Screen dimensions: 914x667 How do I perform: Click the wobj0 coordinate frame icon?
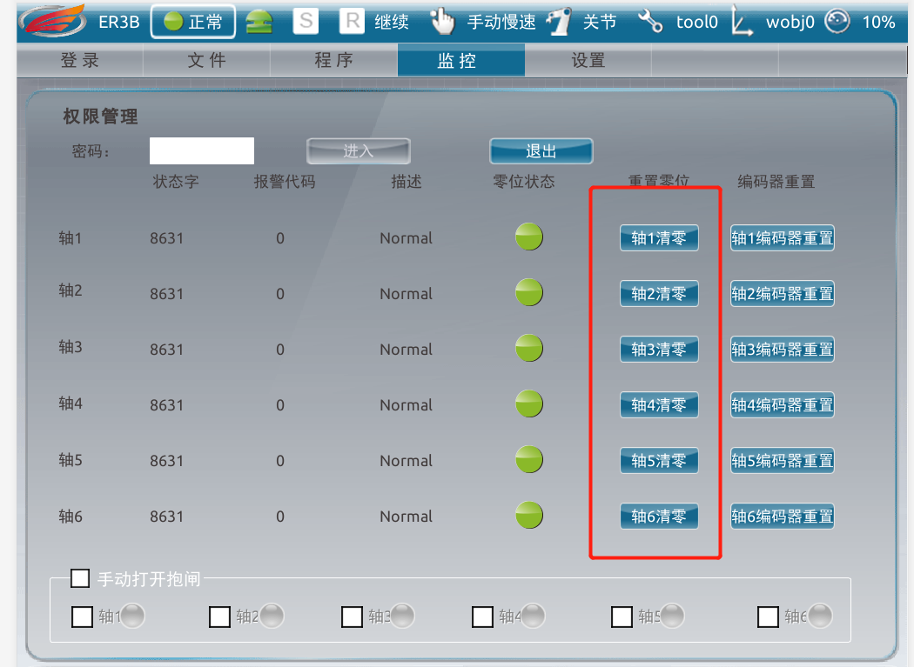point(742,22)
